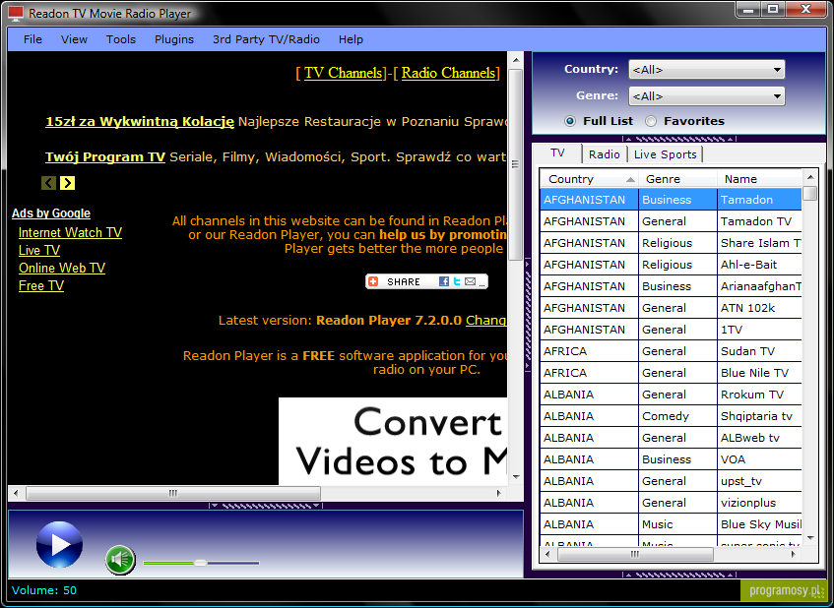Share by email via the envelope icon
This screenshot has height=608, width=834.
point(470,281)
